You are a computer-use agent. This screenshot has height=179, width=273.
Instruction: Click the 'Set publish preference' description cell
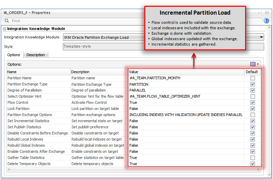tap(99, 127)
